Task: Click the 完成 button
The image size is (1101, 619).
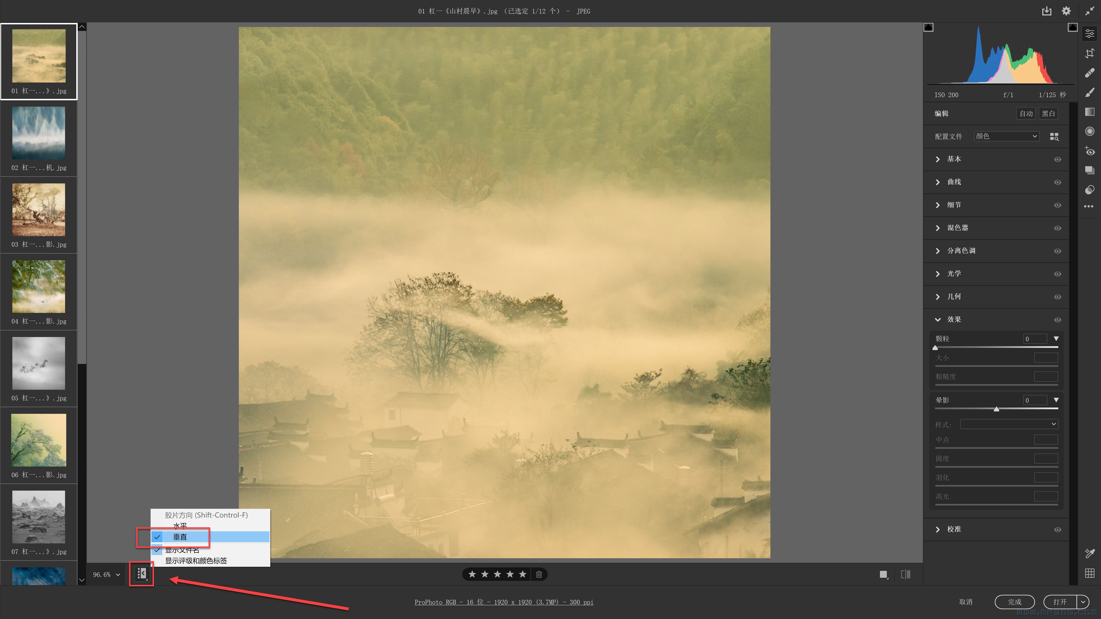Action: coord(1014,602)
